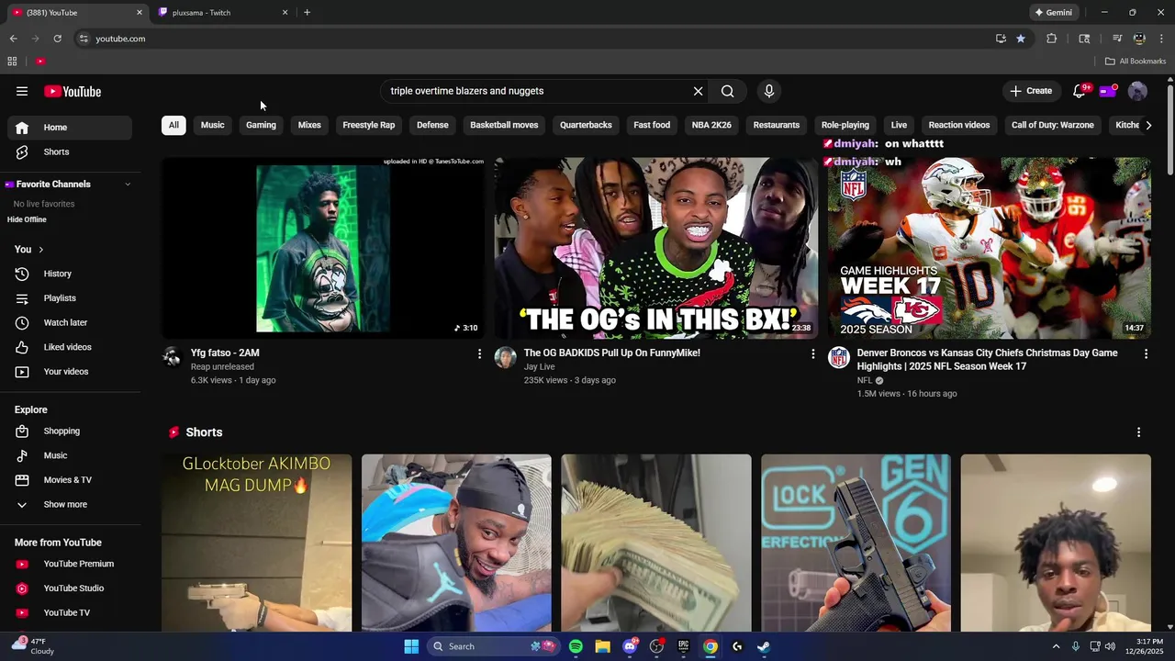
Task: Open the Broncos vs Chiefs highlights thumbnail
Action: pyautogui.click(x=990, y=248)
